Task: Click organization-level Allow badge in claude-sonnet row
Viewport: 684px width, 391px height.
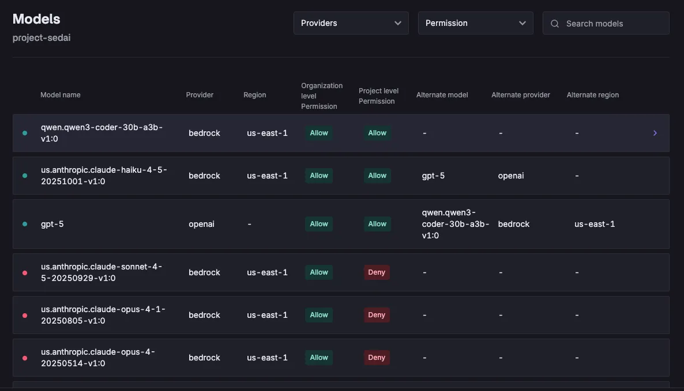Action: (x=319, y=272)
